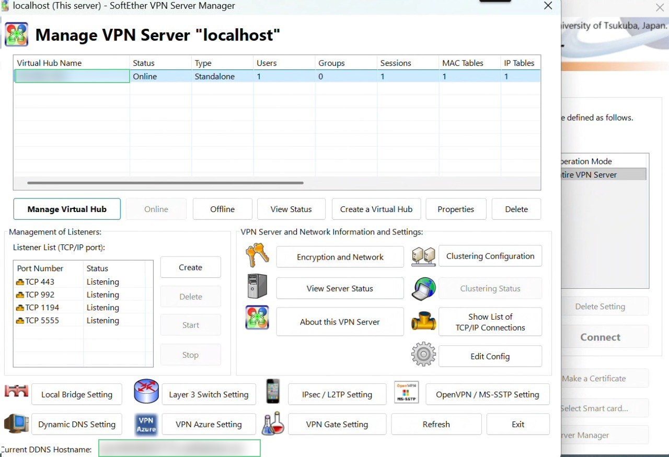
Task: Click the VPN Azure icon
Action: tap(146, 424)
